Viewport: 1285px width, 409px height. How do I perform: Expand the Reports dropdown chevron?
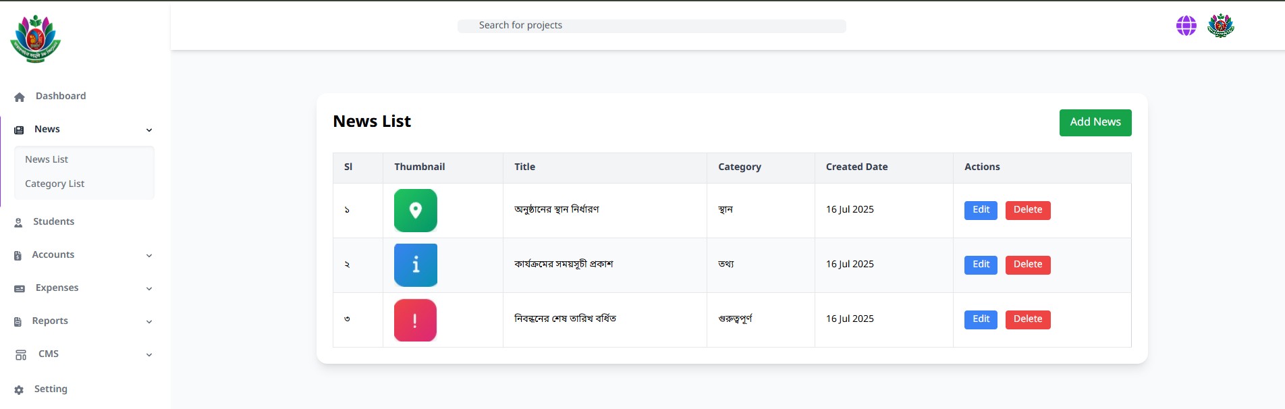(149, 322)
